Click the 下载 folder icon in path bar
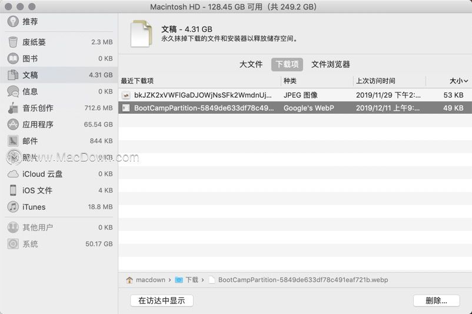Viewport: 472px width, 314px height. pyautogui.click(x=179, y=280)
